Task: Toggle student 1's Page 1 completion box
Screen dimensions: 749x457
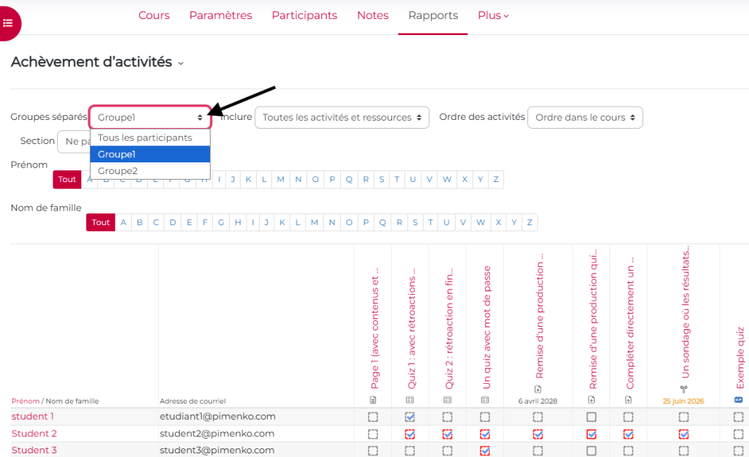Action: click(373, 417)
